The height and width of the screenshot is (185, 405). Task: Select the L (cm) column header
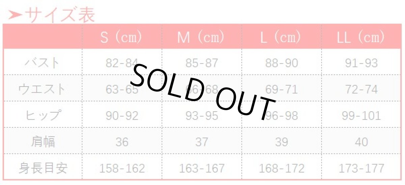281,37
